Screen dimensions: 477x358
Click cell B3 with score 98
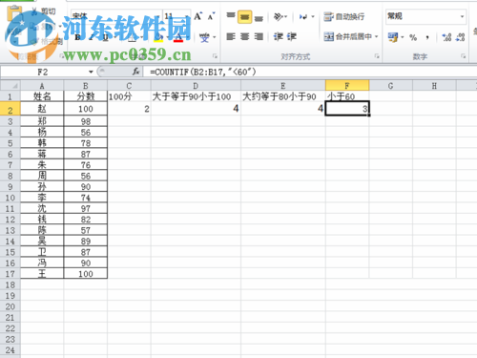(x=86, y=121)
